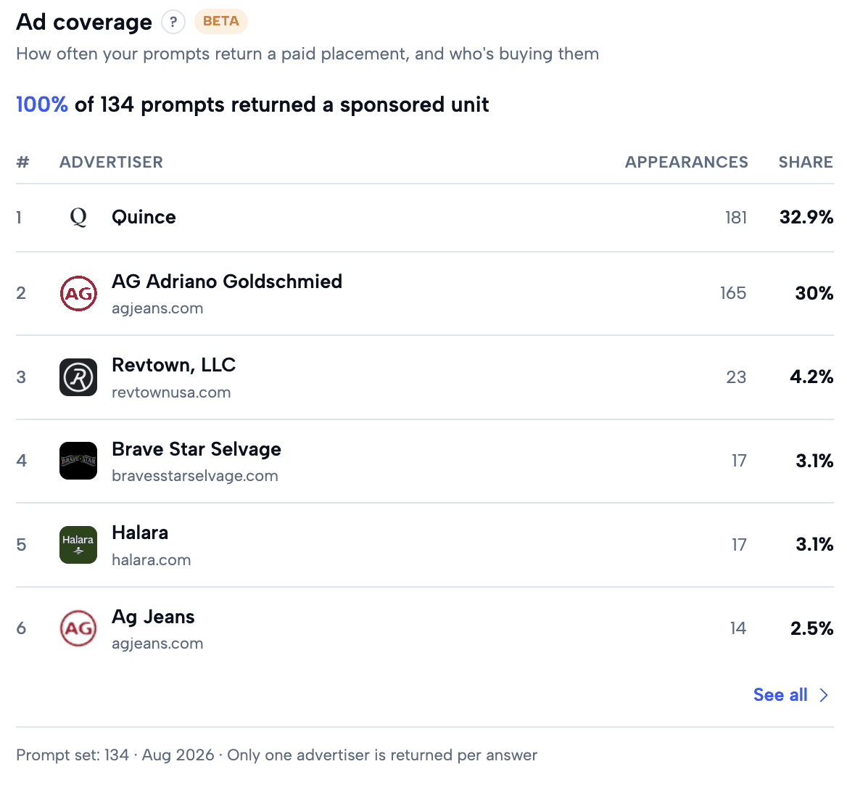Viewport: 847px width, 801px height.
Task: Open the revtownusa.com link
Action: (171, 393)
